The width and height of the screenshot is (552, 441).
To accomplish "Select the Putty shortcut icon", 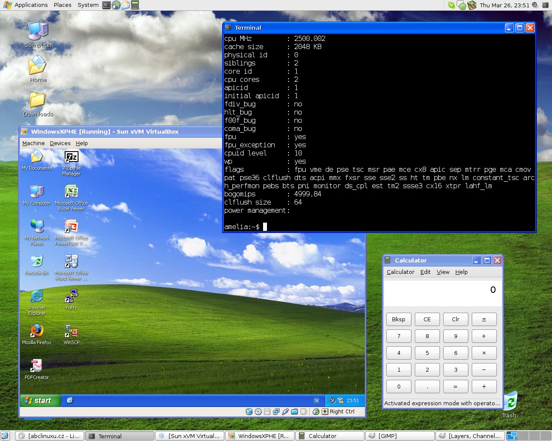I will [x=71, y=300].
